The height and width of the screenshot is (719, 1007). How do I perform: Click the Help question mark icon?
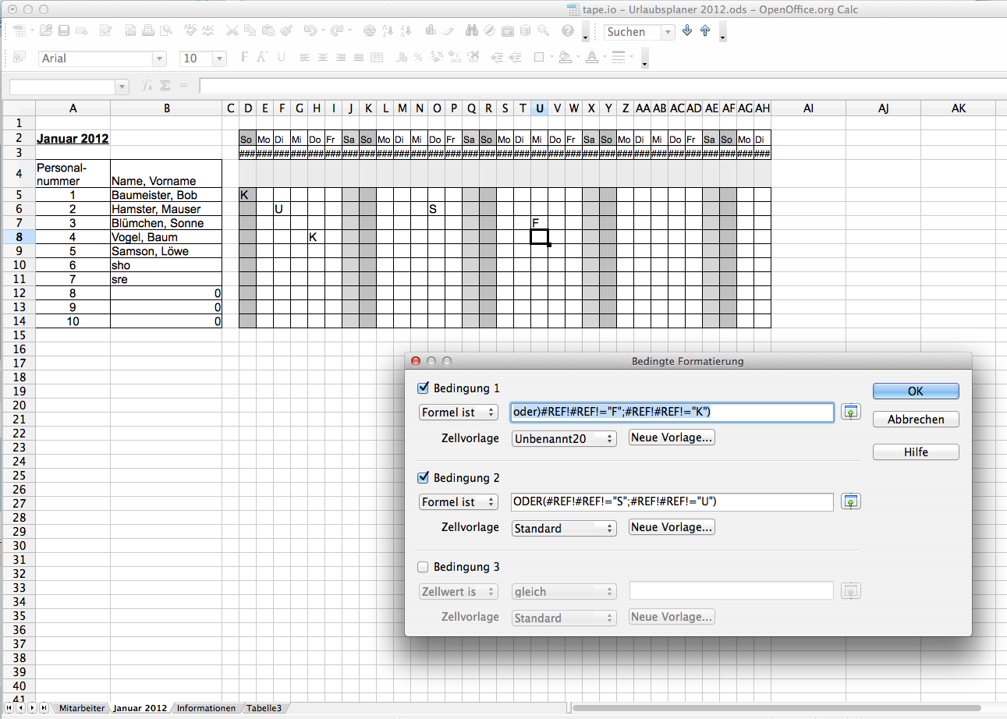567,31
